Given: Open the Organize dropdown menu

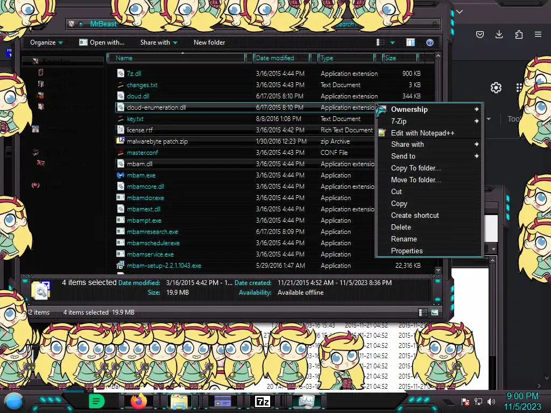Looking at the screenshot, I should click(x=46, y=42).
